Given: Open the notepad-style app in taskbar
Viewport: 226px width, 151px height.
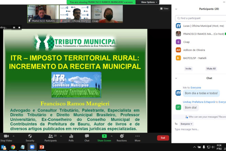Looking at the screenshot, I should (23, 147).
